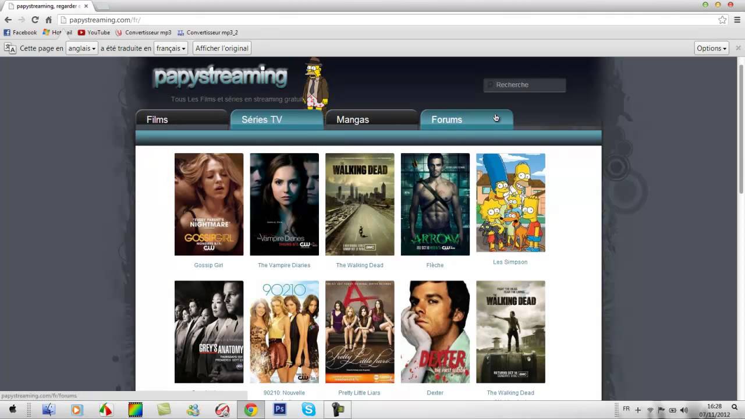Screen dimensions: 745x419
Task: Open the first-row Walking Dead road poster
Action: click(x=360, y=204)
